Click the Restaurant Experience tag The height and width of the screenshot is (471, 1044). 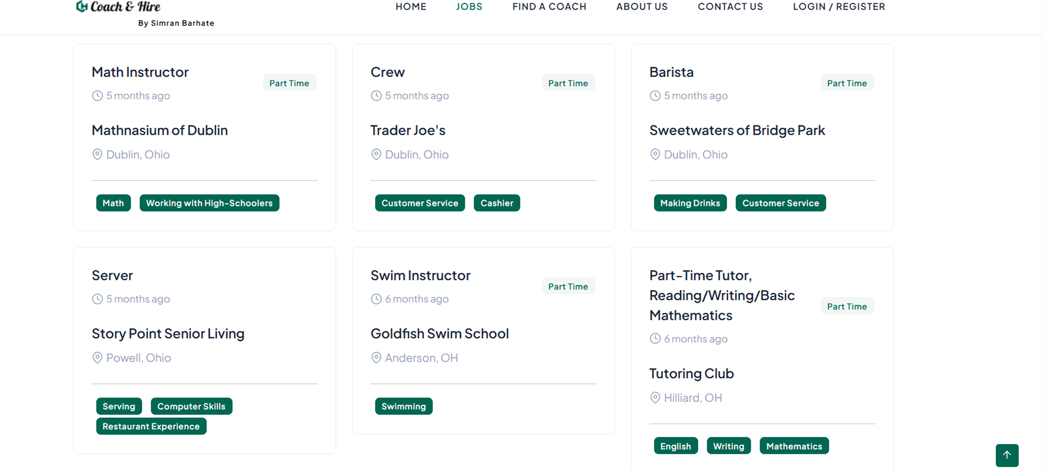coord(151,426)
